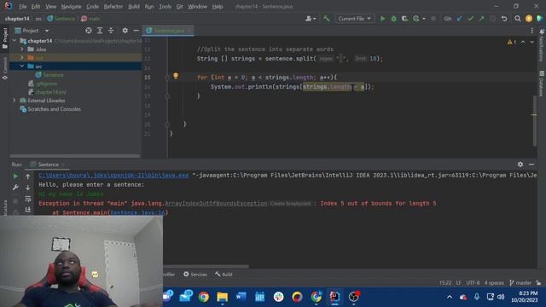
Task: Open the wrench run configuration icon in Run panel
Action: coord(15,188)
